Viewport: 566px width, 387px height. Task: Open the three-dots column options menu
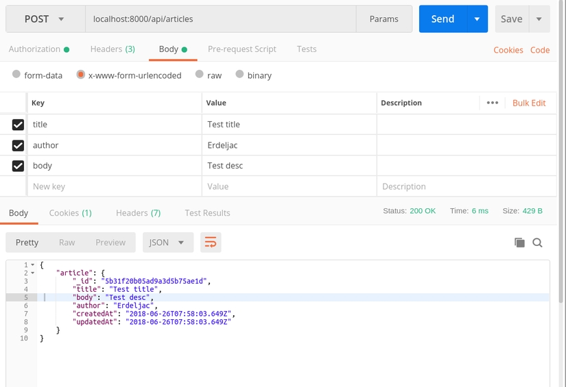pyautogui.click(x=492, y=103)
